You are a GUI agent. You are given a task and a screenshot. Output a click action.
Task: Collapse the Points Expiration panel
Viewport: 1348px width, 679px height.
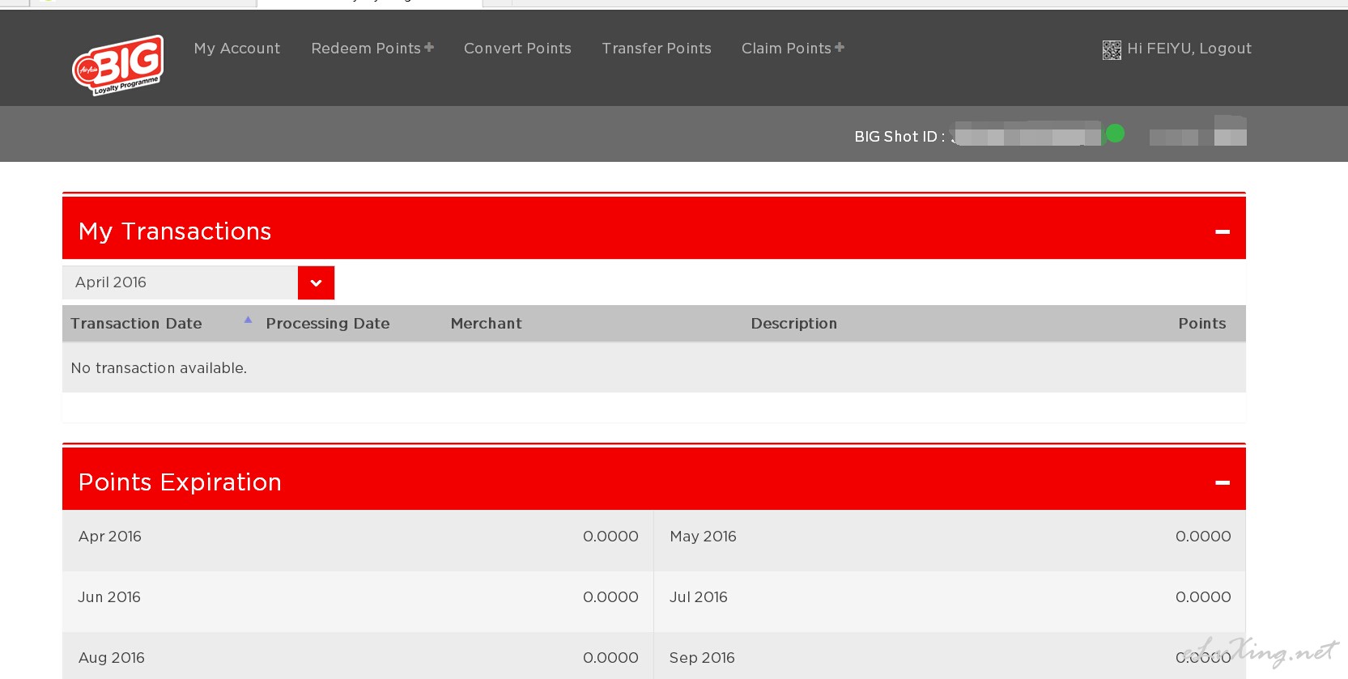[1222, 483]
